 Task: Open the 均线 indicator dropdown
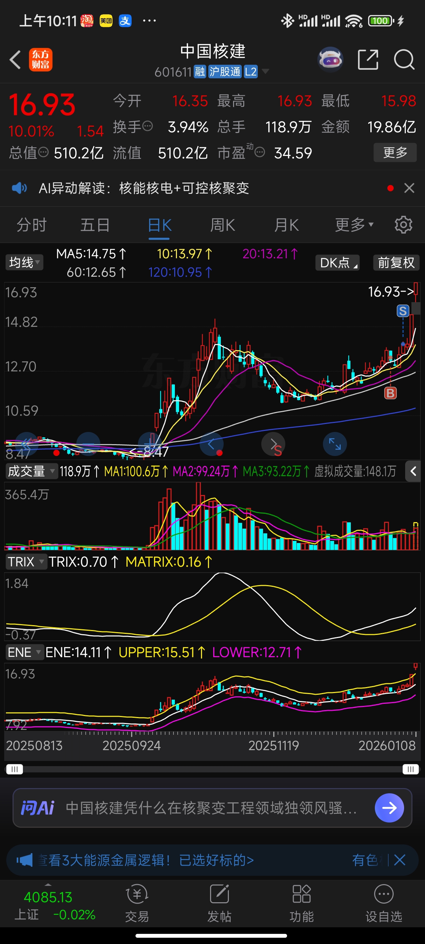point(24,262)
